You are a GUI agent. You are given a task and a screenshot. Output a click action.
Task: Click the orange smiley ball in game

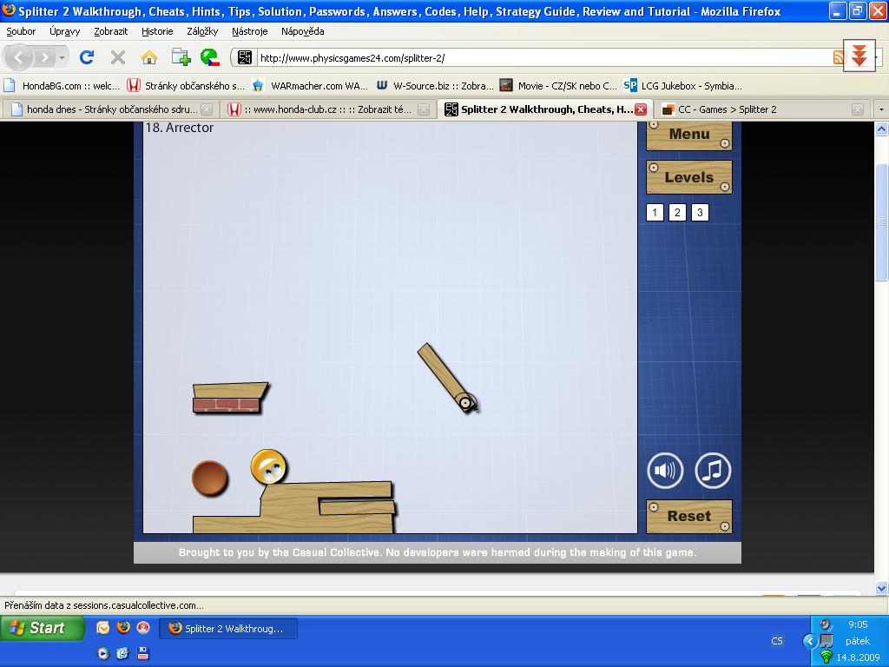click(269, 467)
